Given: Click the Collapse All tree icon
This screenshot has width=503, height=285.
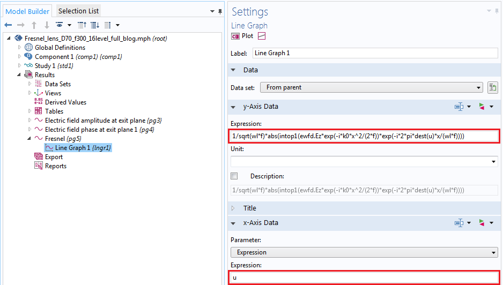Looking at the screenshot, I should (82, 25).
